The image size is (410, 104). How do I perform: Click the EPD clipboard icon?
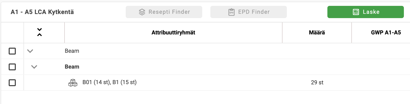coord(232,12)
